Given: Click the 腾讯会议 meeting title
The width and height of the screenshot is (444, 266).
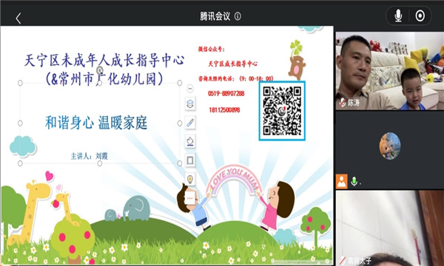Looking at the screenshot, I should [x=215, y=16].
